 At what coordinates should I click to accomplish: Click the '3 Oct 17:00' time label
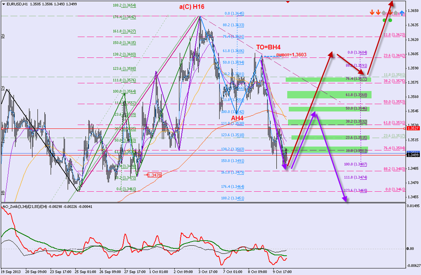(208, 272)
